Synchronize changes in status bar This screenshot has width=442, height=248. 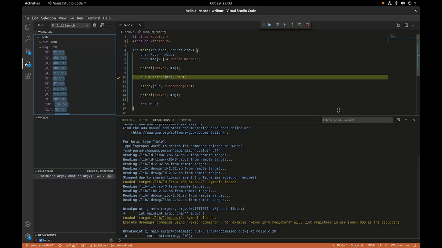pos(60,245)
